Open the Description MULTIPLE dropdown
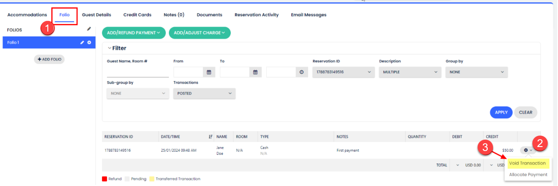Viewport: 558px width, 186px height. (410, 72)
